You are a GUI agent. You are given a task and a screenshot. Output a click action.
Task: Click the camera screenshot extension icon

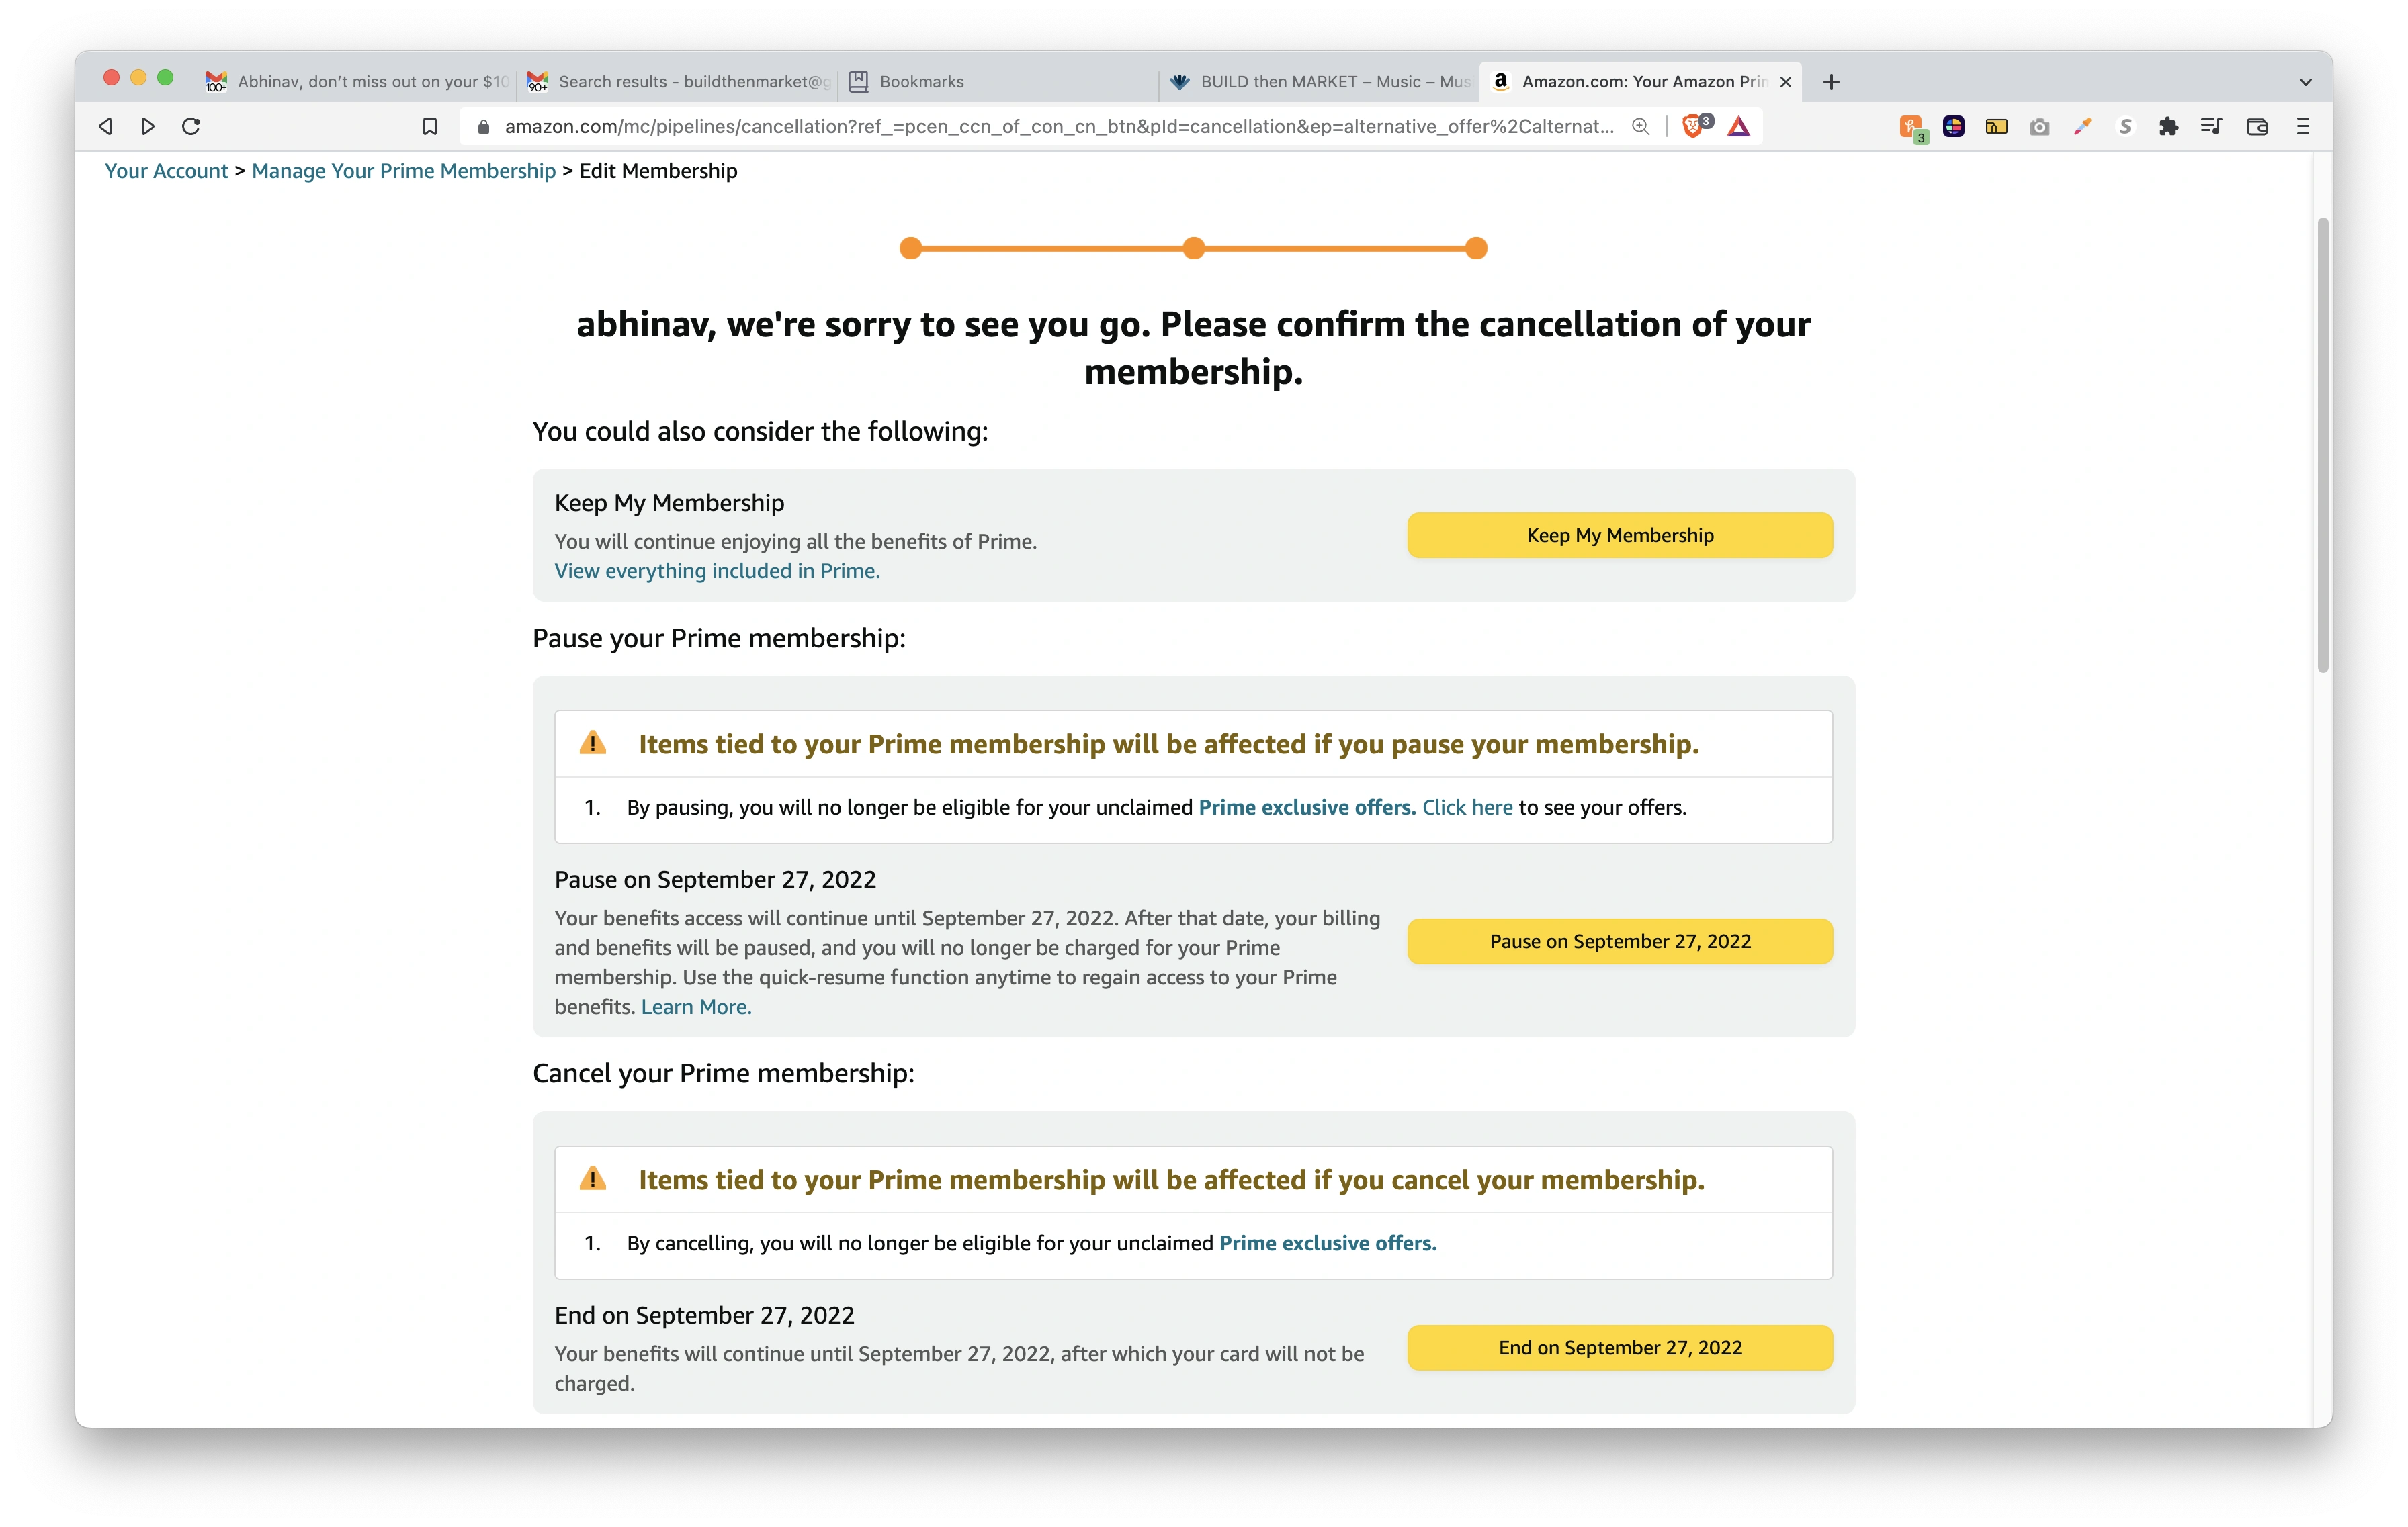tap(2039, 126)
